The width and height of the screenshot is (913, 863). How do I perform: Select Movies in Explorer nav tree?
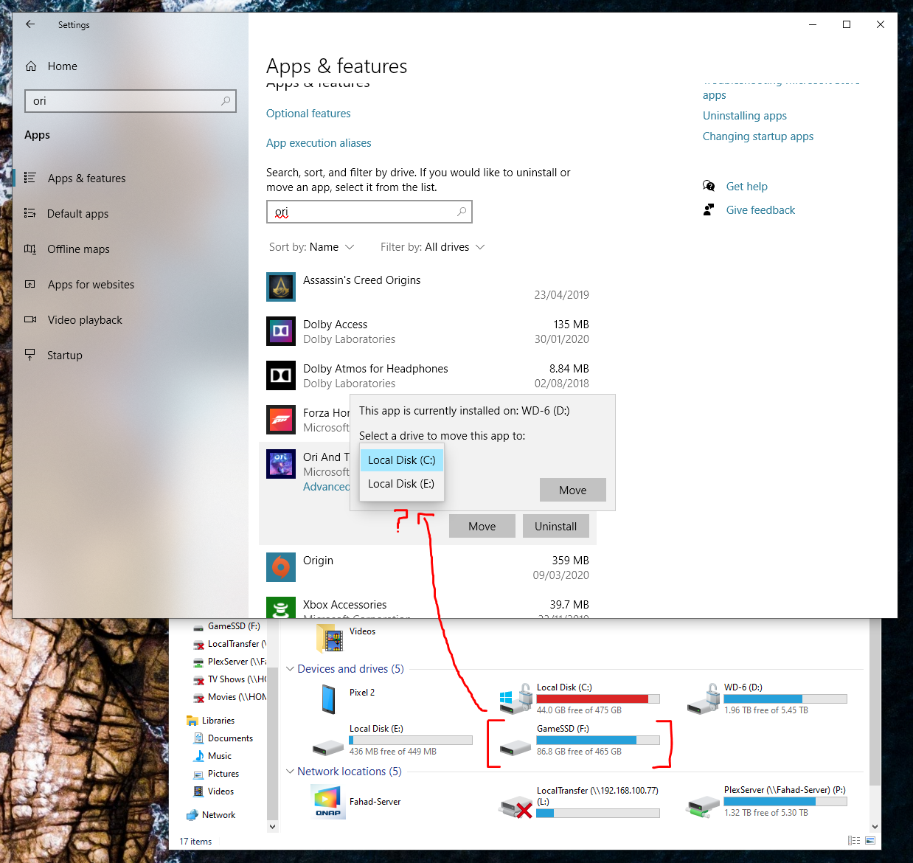[229, 697]
